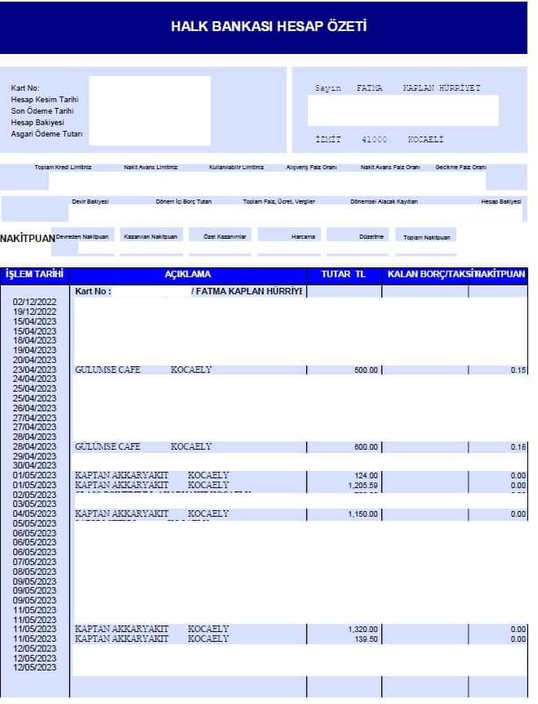Viewport: 538px width, 704px height.
Task: Click the 'Toplam Kredi Limitiniz' label
Action: 63,167
